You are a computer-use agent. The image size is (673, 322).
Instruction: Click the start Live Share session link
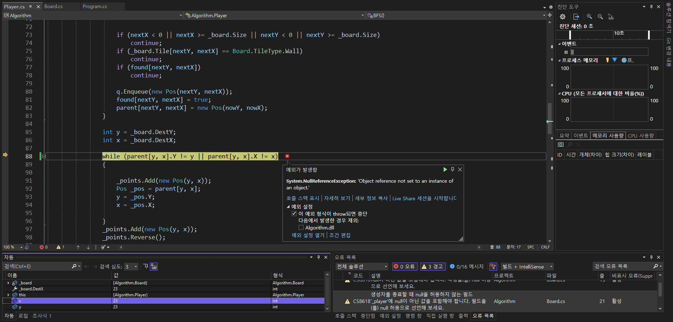(x=424, y=198)
